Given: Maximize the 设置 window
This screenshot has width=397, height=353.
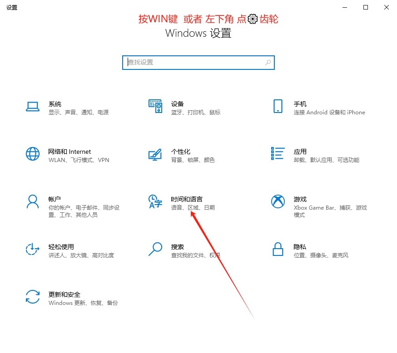Looking at the screenshot, I should pos(366,7).
